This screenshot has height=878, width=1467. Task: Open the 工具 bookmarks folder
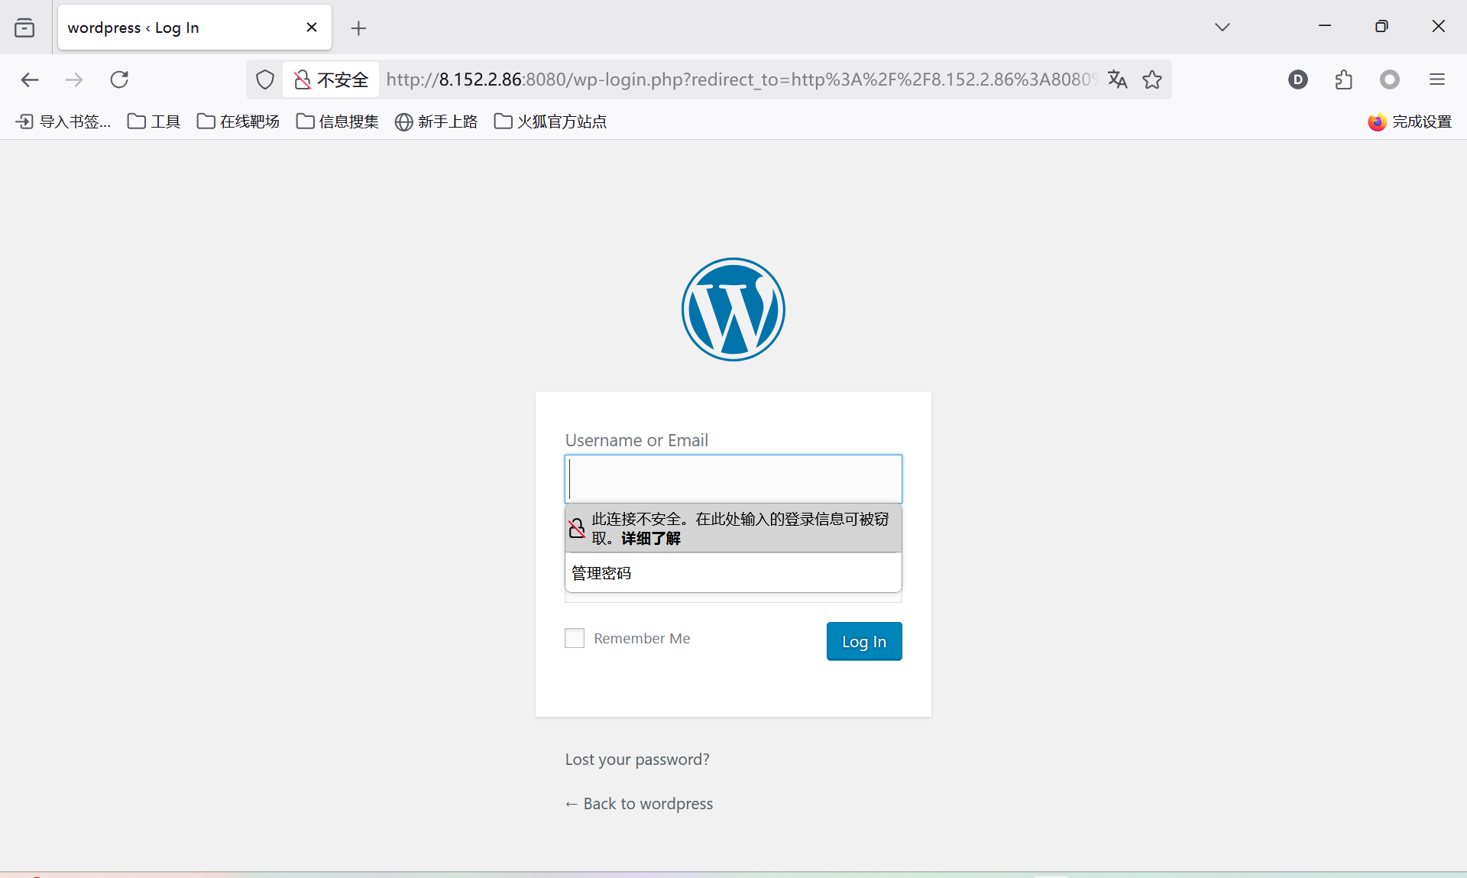tap(154, 121)
